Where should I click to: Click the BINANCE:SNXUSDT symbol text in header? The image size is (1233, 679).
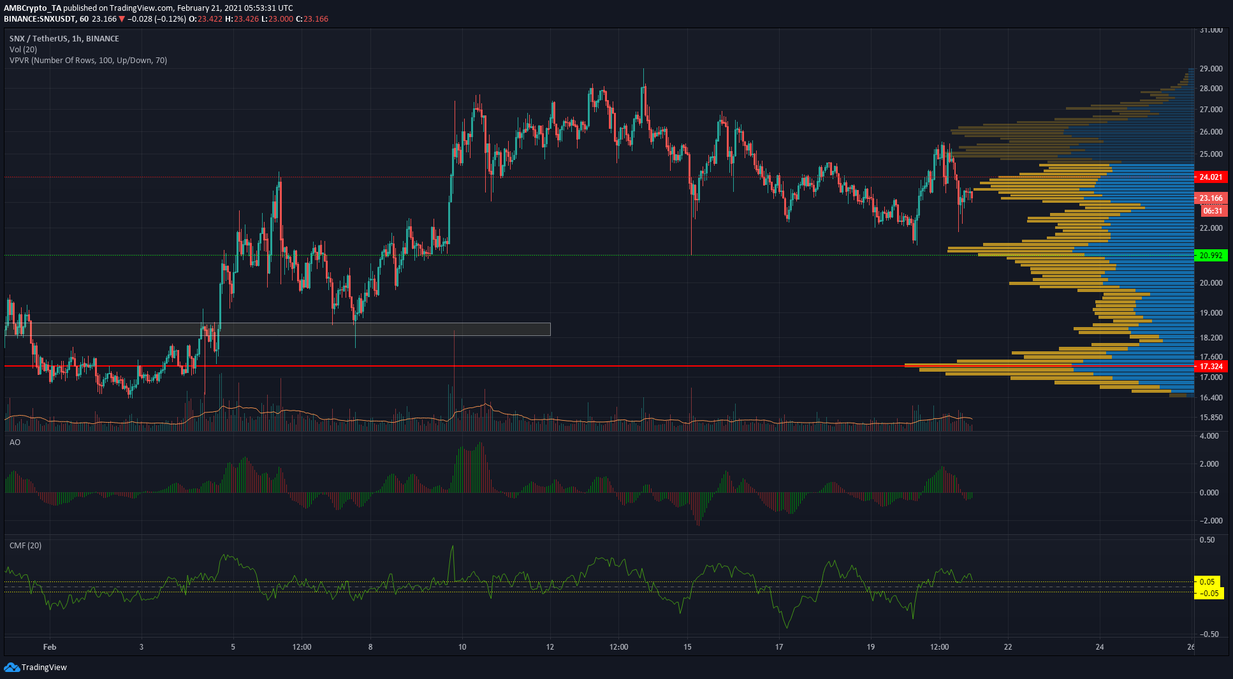pos(40,18)
